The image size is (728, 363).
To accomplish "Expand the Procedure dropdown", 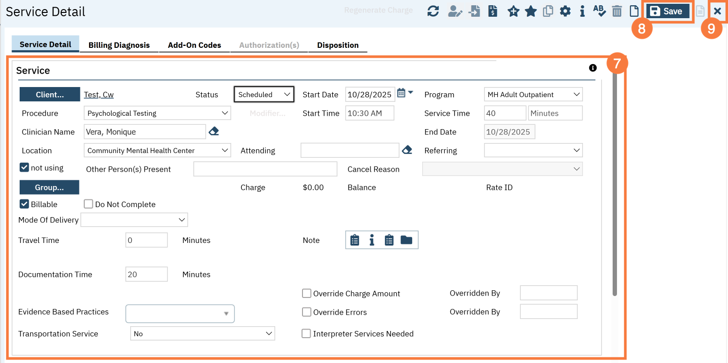I will [x=157, y=113].
